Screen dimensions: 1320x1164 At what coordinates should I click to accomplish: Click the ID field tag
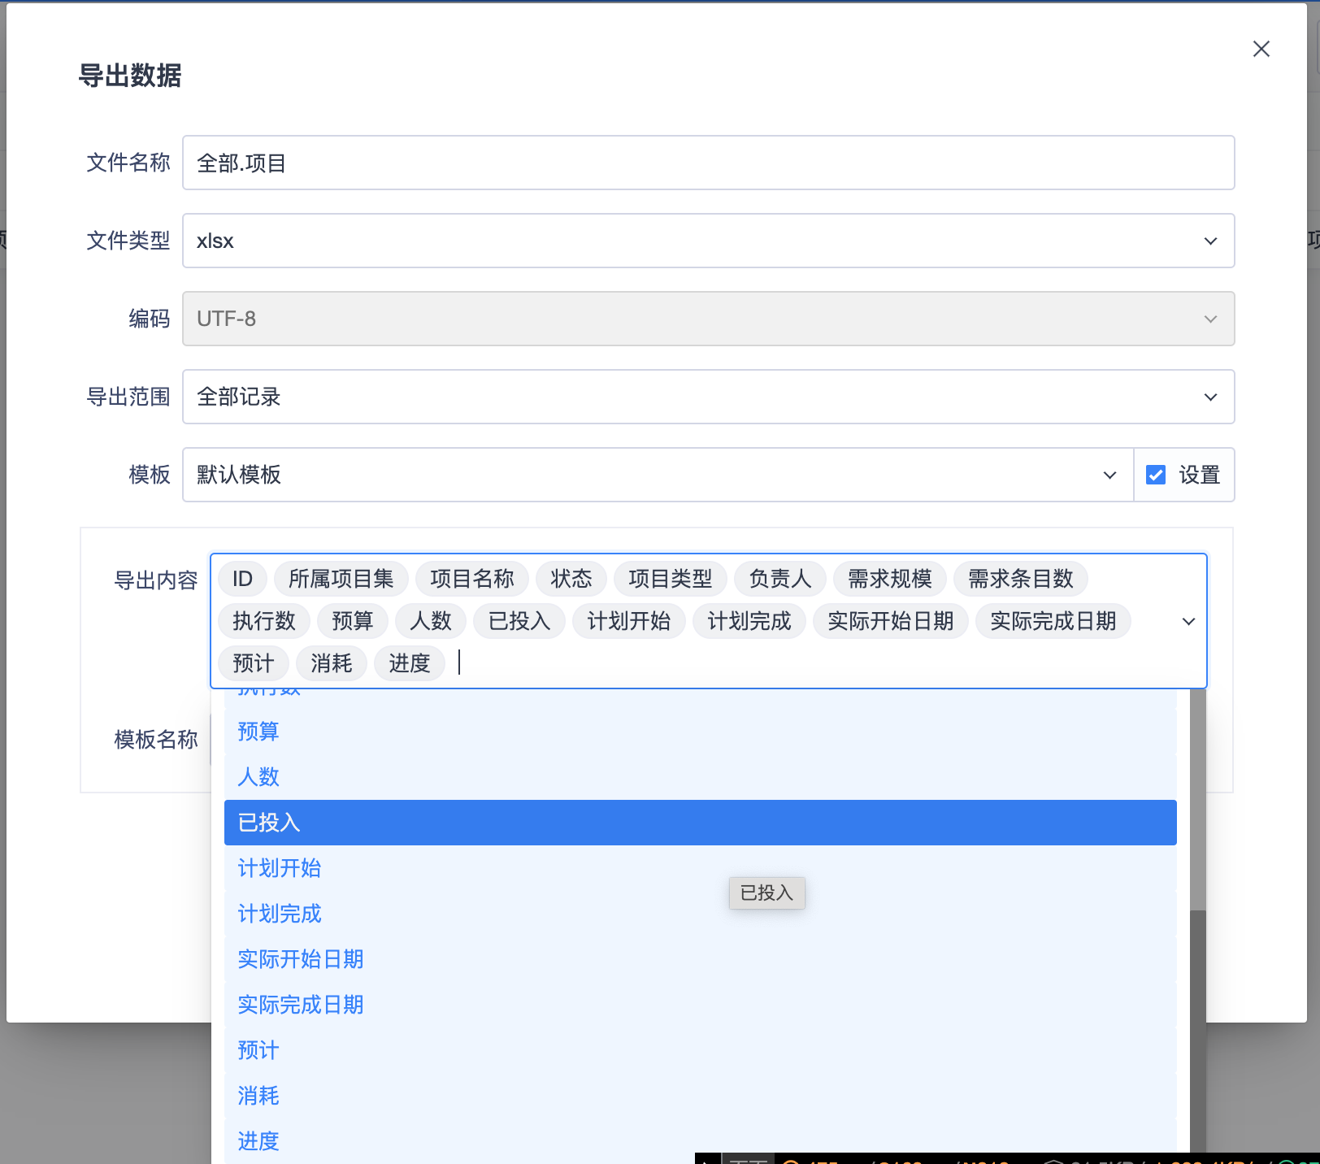click(x=242, y=579)
